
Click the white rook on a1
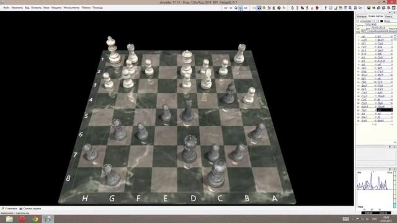pyautogui.click(x=239, y=54)
